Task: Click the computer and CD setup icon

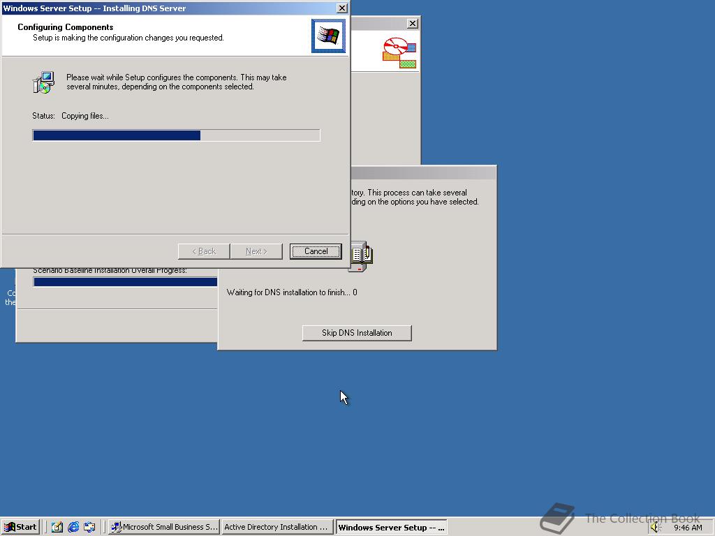Action: [44, 82]
